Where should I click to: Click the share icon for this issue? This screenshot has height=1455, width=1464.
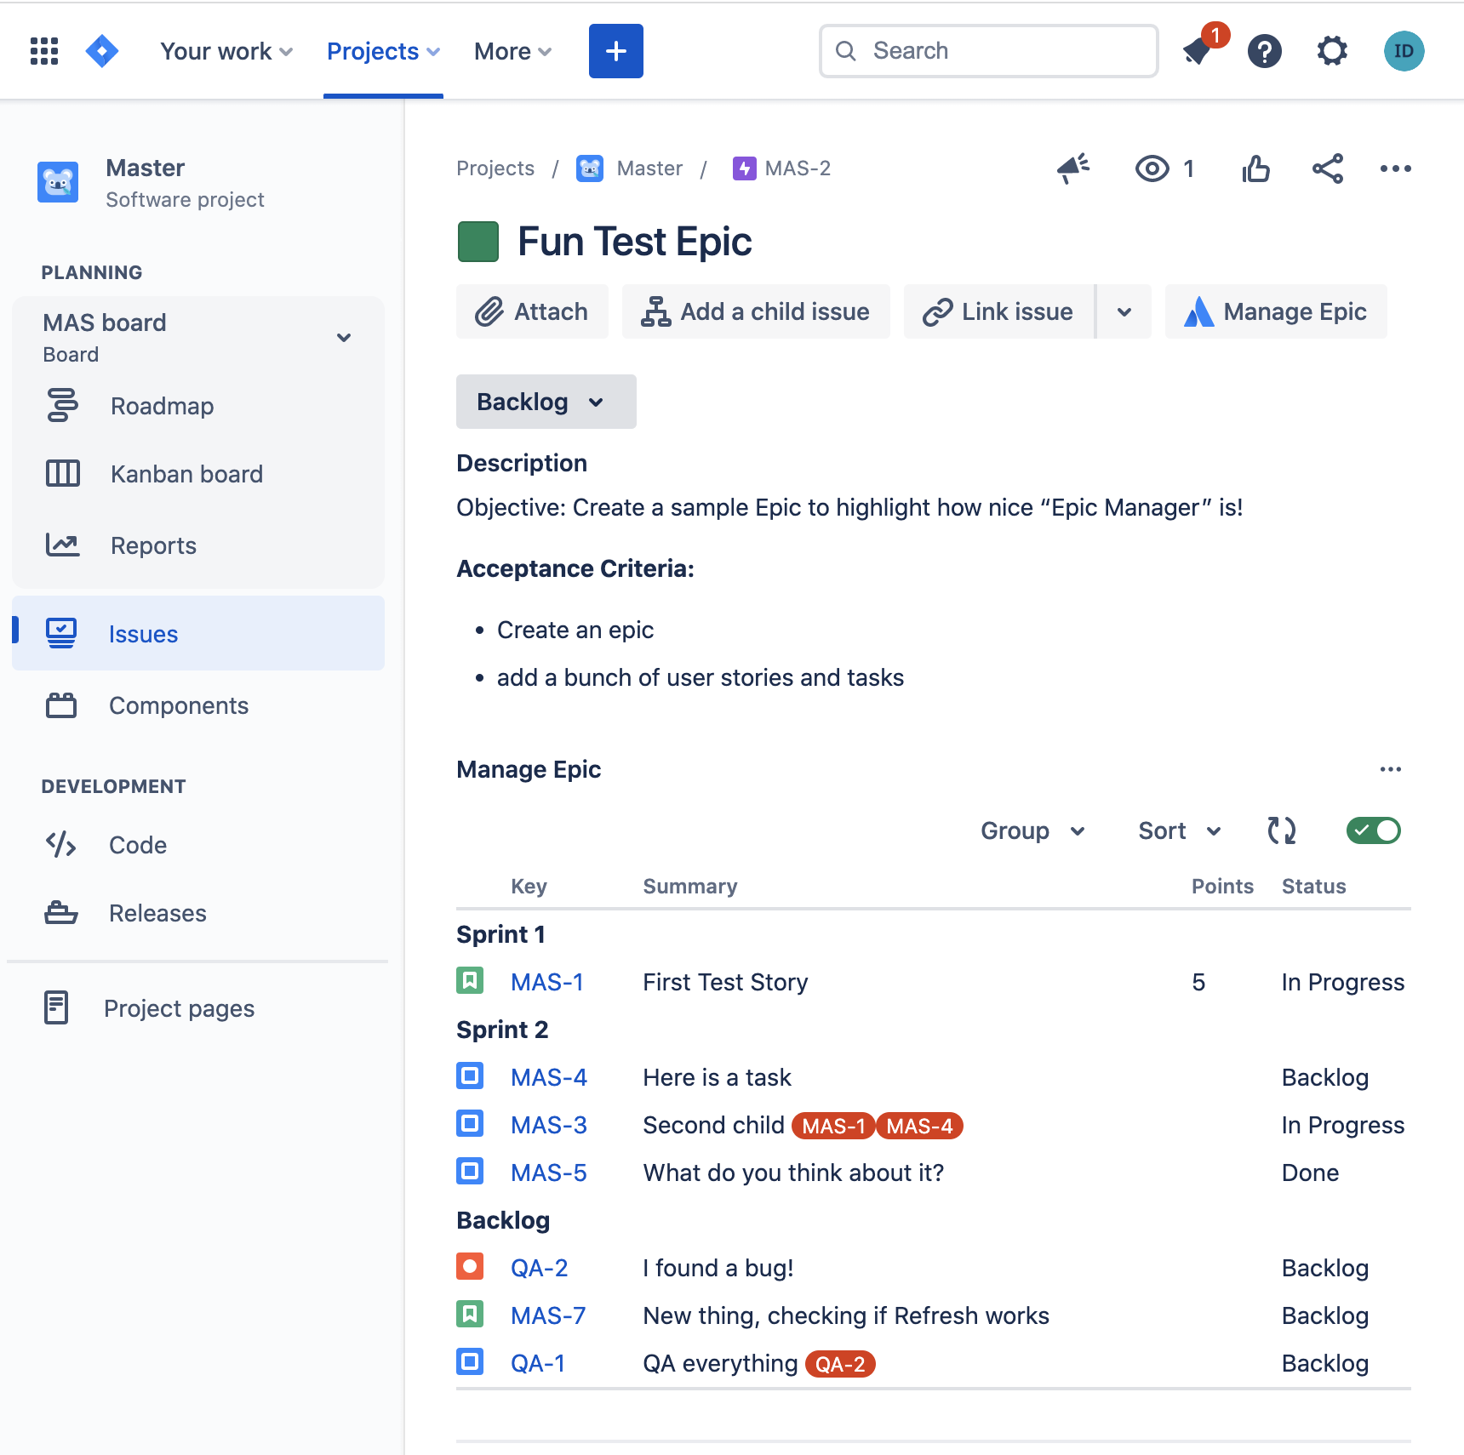coord(1327,168)
